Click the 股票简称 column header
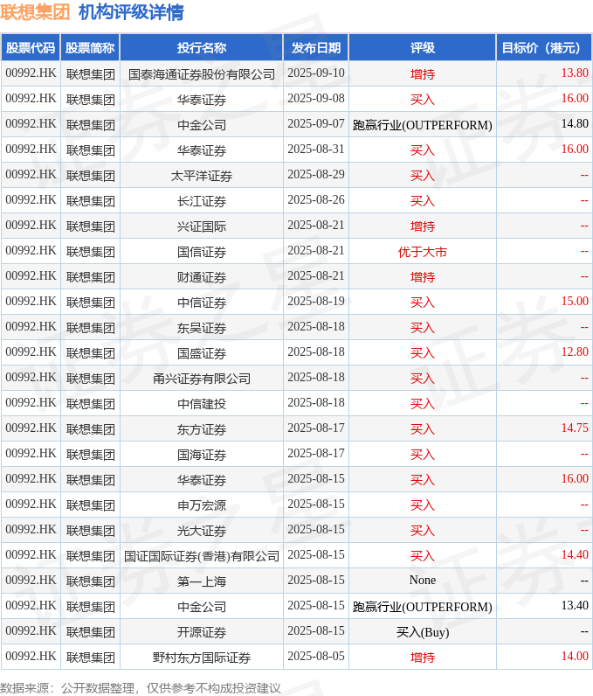The image size is (593, 696). [90, 47]
